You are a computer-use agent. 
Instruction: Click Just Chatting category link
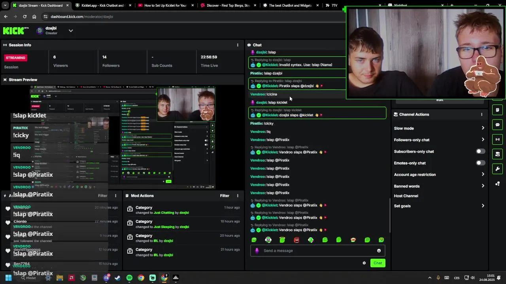click(164, 213)
